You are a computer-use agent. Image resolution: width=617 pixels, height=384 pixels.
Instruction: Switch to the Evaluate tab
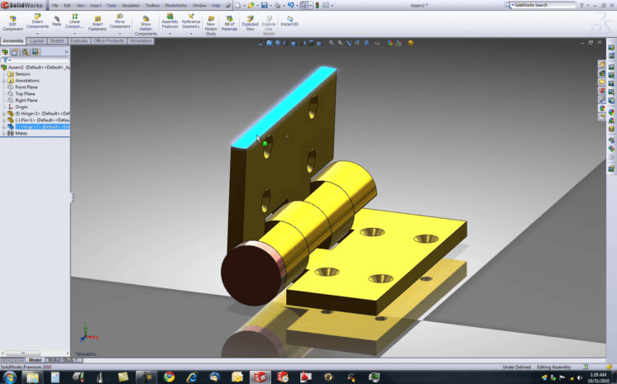(79, 40)
